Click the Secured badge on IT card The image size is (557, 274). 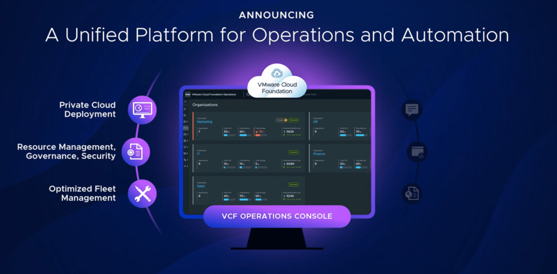click(293, 153)
